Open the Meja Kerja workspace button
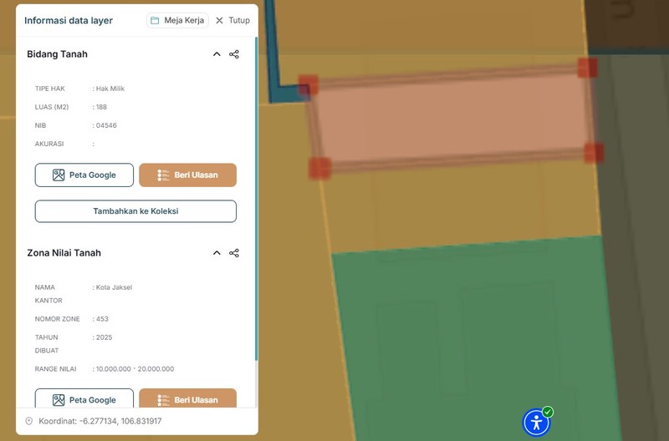This screenshot has width=669, height=441. 177,20
